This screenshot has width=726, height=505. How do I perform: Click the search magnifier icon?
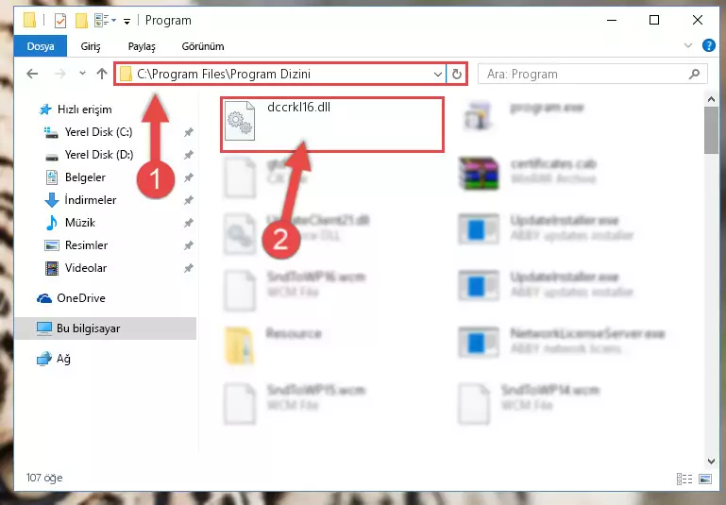click(x=694, y=74)
